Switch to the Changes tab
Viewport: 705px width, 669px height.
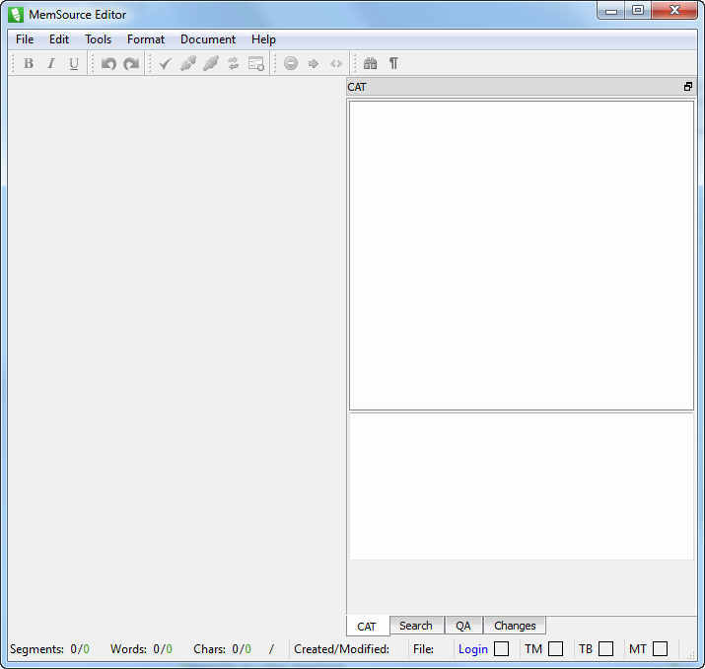coord(515,626)
